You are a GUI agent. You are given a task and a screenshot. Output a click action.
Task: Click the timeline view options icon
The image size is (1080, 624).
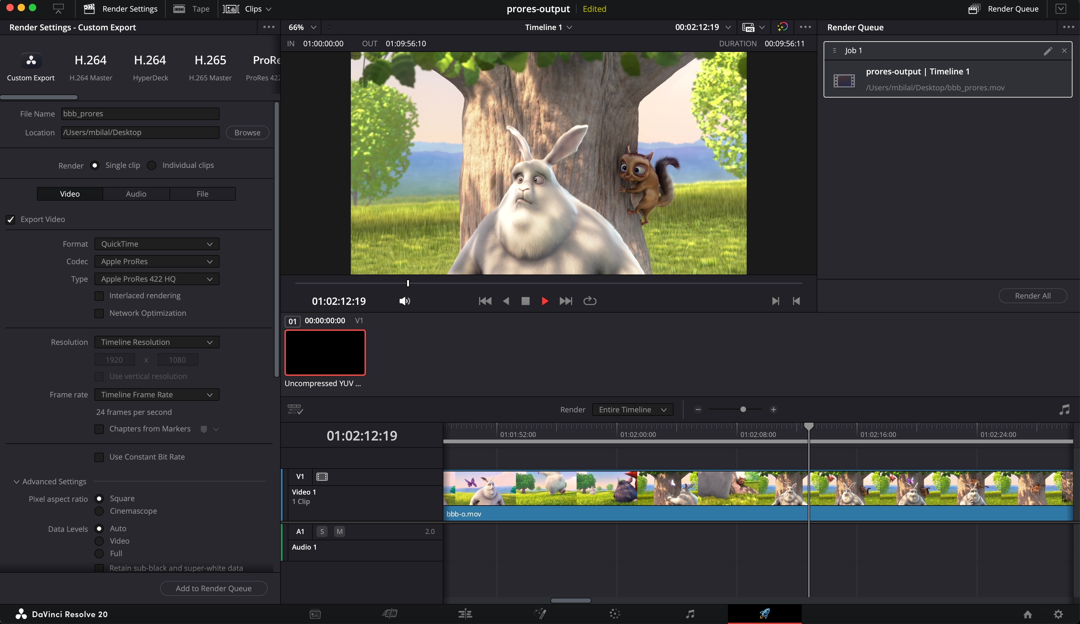tap(295, 409)
